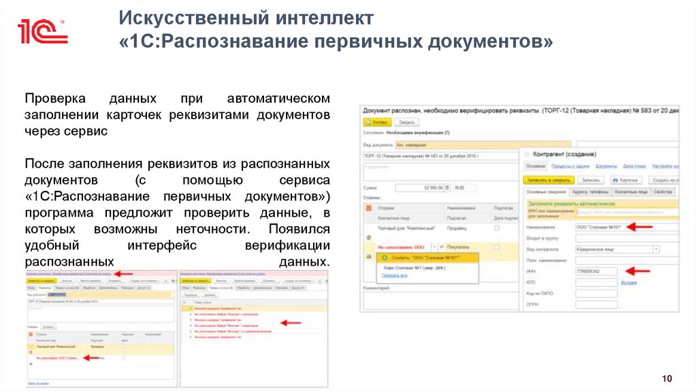Click the Записать button in Контрагент window

(x=590, y=180)
